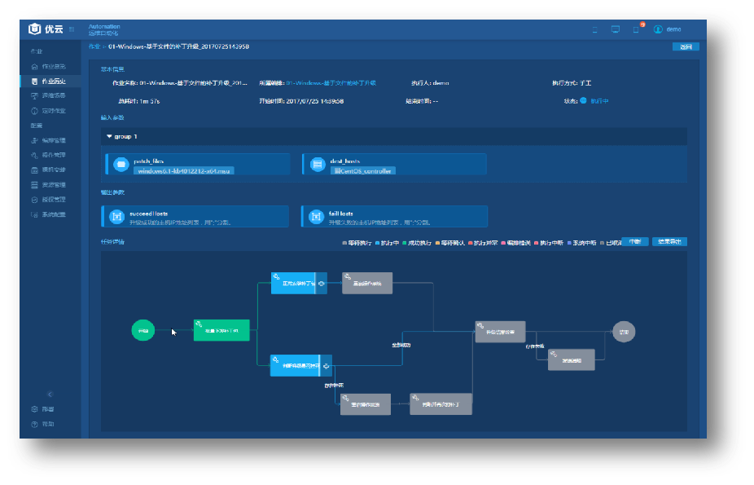Viewport: 754px width, 485px height.
Task: Collapse the group 1 section
Action: pyautogui.click(x=109, y=137)
